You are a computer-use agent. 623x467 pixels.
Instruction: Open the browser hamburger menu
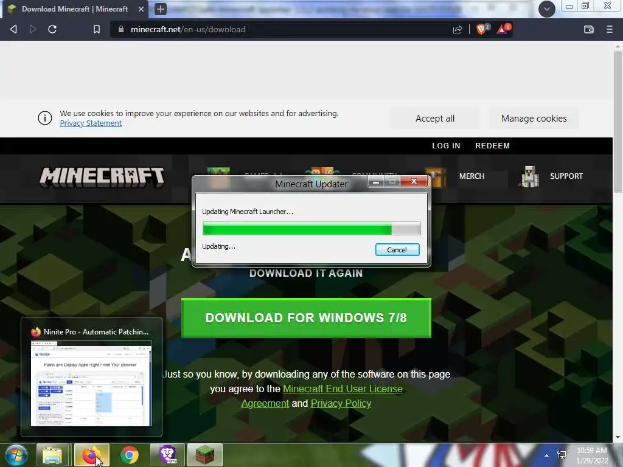[609, 29]
